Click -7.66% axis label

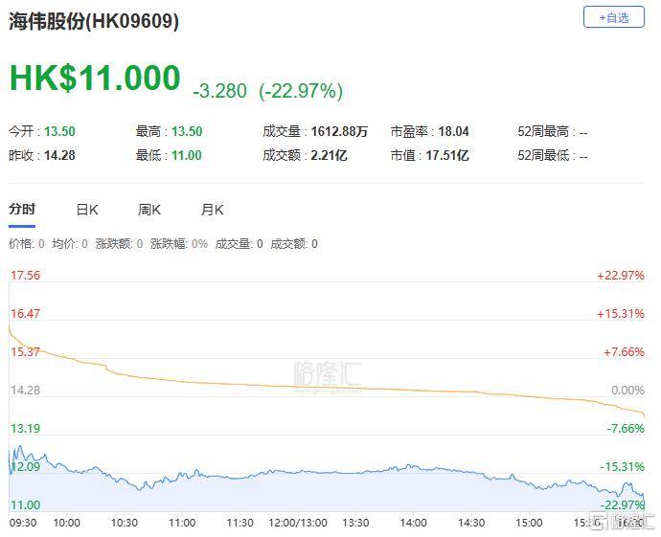(626, 429)
